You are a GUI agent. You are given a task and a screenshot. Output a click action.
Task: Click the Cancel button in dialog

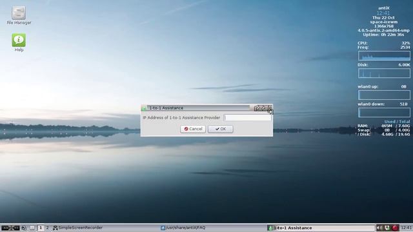193,129
